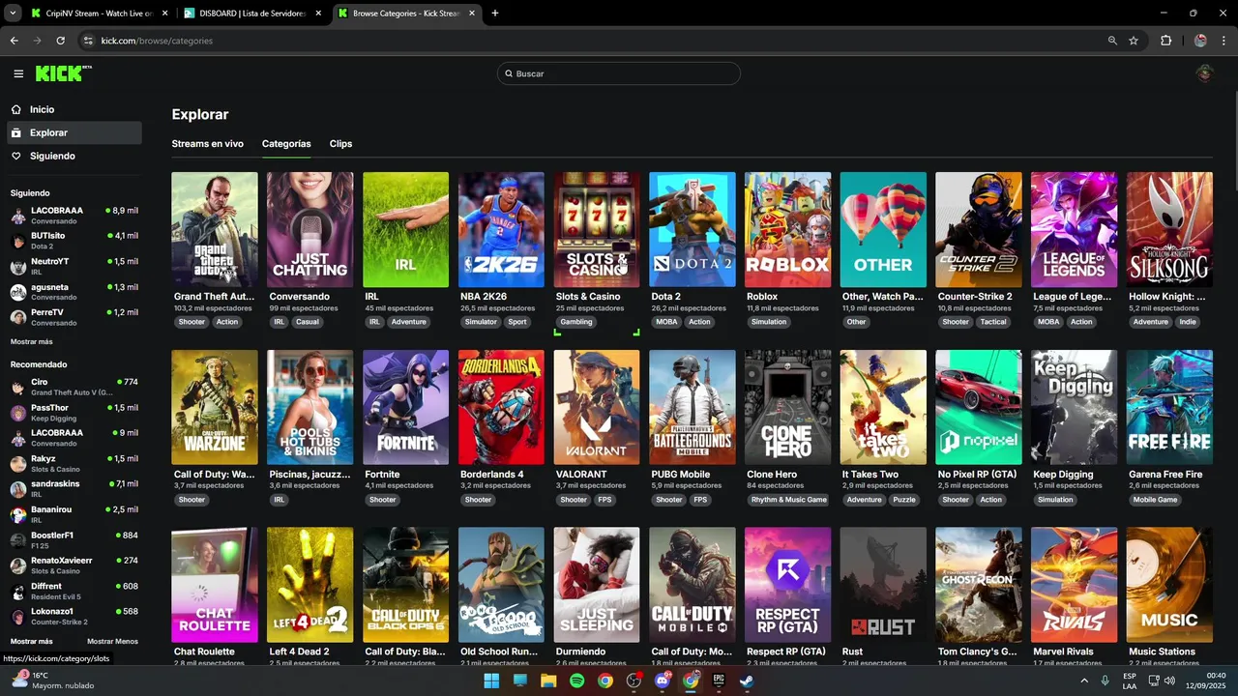Screen dimensions: 1238x696
Task: Open the Rust category cover
Action: pyautogui.click(x=883, y=585)
